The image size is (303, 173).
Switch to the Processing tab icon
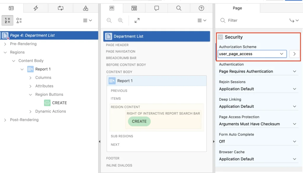pyautogui.click(x=60, y=8)
